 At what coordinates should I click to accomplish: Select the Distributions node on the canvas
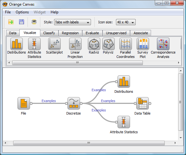[x=124, y=82]
